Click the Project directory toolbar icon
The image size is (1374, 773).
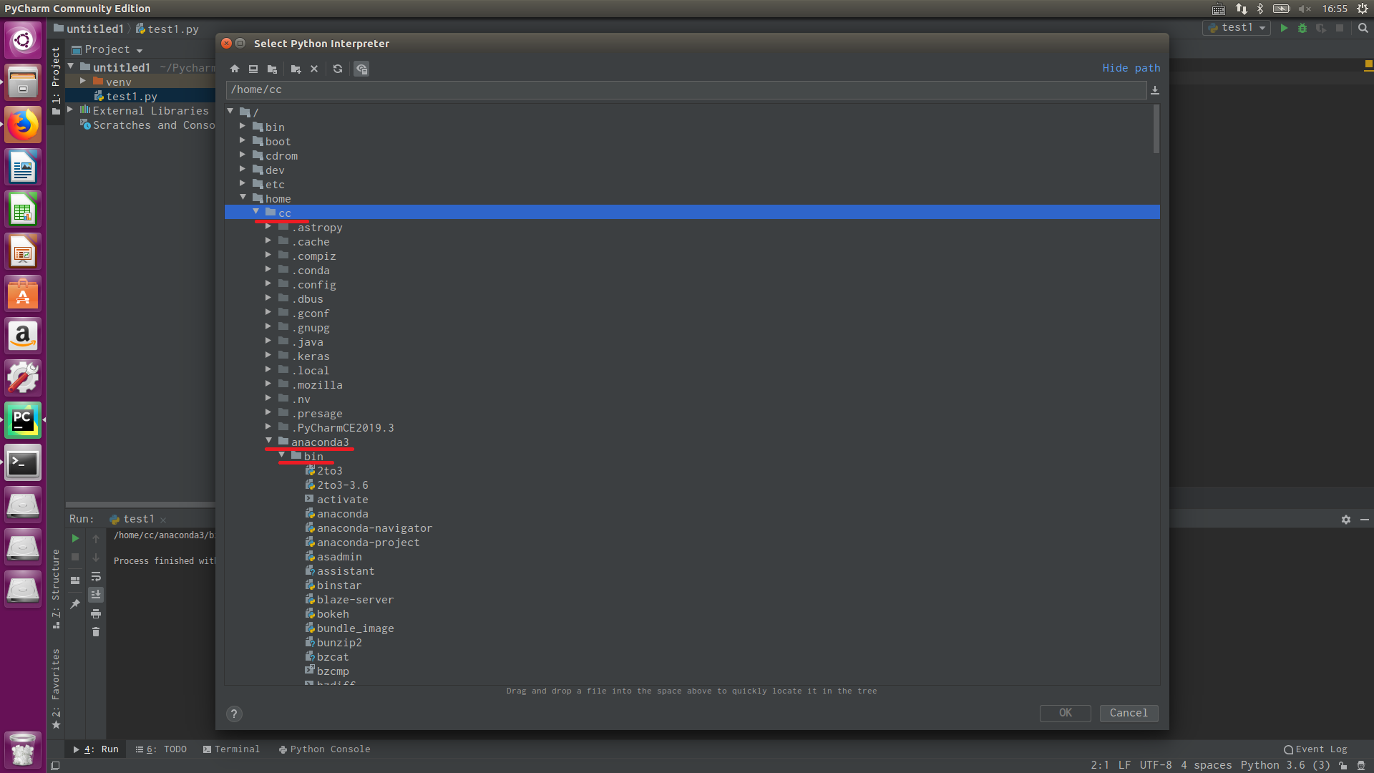(272, 69)
